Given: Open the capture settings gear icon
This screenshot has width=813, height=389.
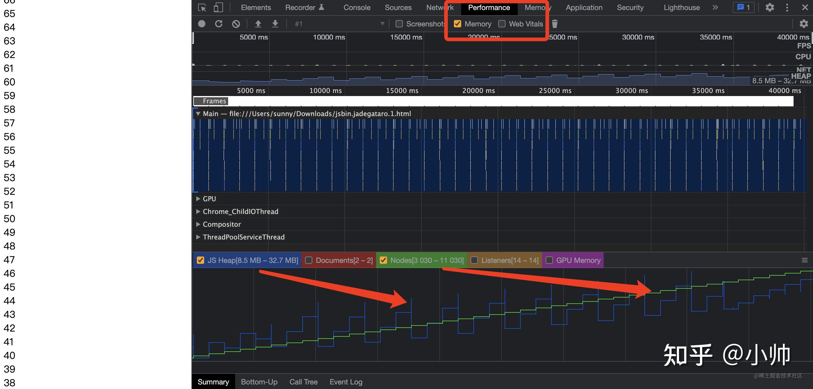Looking at the screenshot, I should (x=803, y=24).
